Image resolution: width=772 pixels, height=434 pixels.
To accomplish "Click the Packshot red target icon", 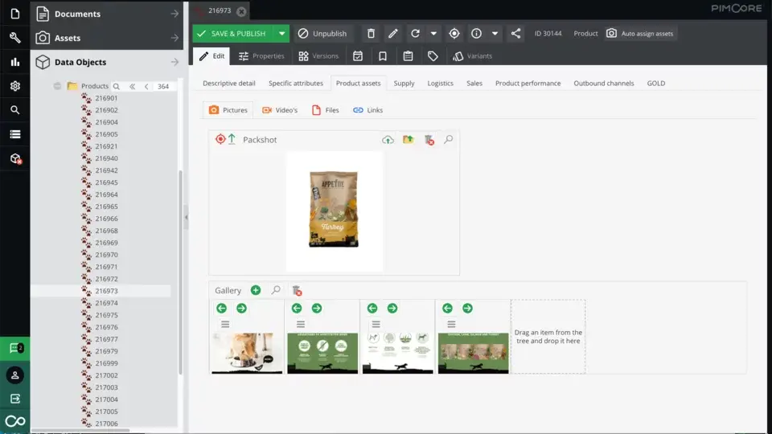I will 220,139.
